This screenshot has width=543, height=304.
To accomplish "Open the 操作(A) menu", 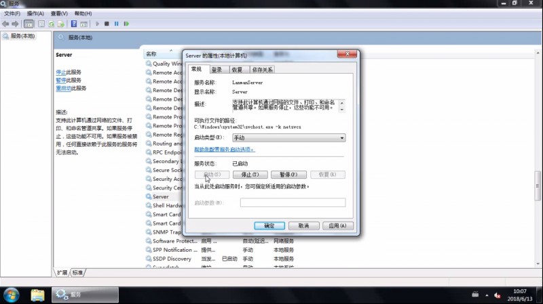I will point(35,14).
